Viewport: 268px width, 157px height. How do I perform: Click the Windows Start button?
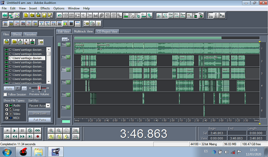point(7,152)
